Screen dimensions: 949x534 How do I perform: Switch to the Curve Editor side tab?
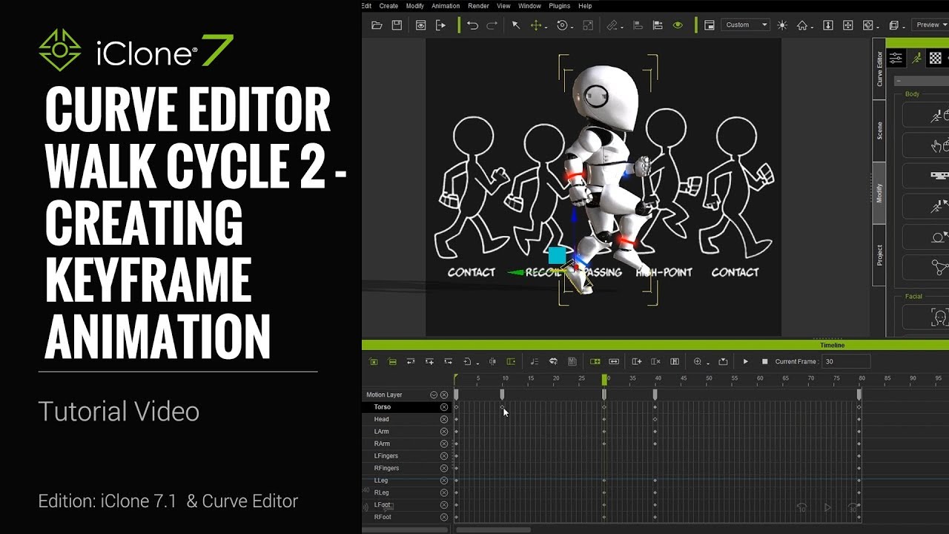tap(879, 69)
